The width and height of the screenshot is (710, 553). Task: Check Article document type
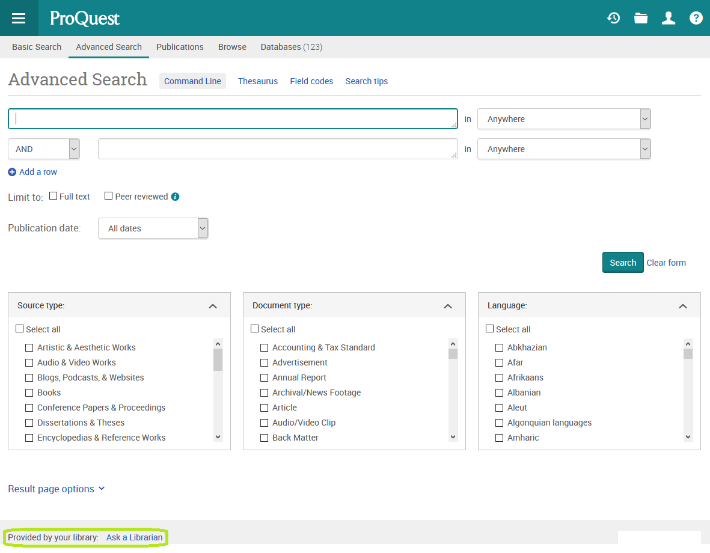tap(264, 408)
